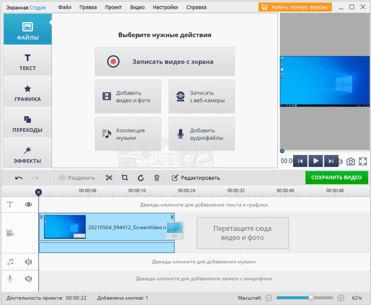Play the preview video

[316, 161]
